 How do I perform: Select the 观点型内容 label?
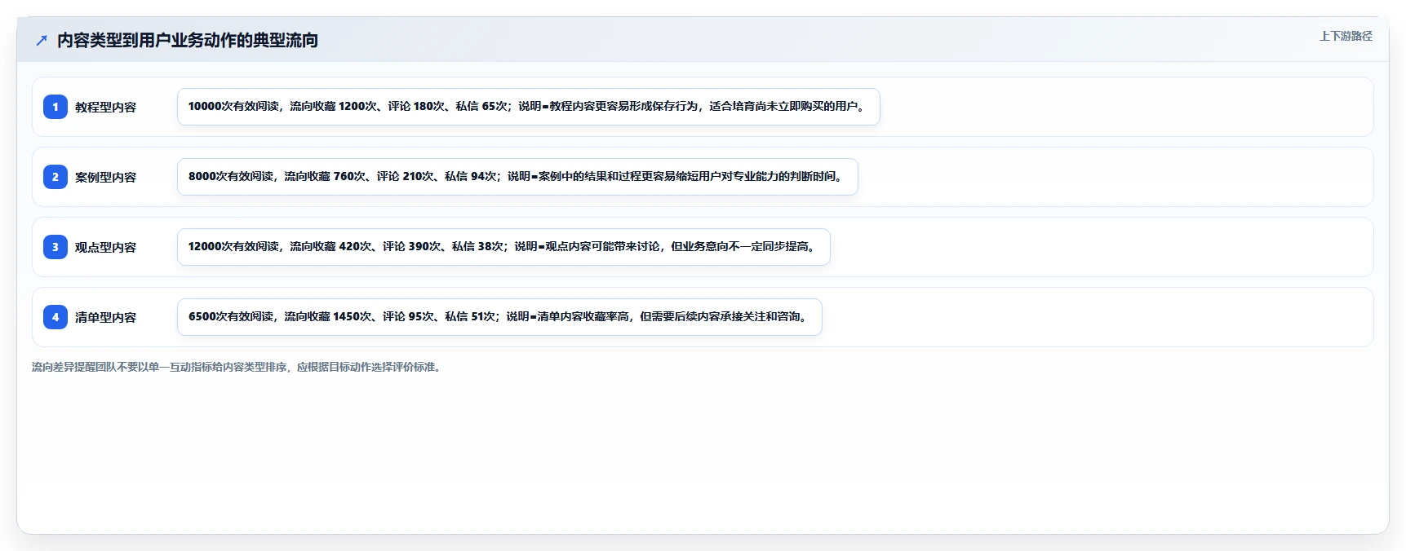tap(105, 247)
